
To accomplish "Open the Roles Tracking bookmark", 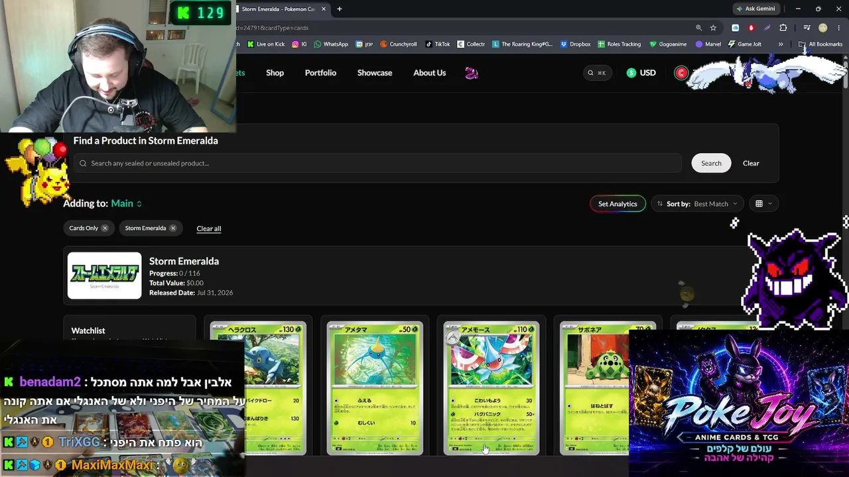I will pyautogui.click(x=619, y=44).
